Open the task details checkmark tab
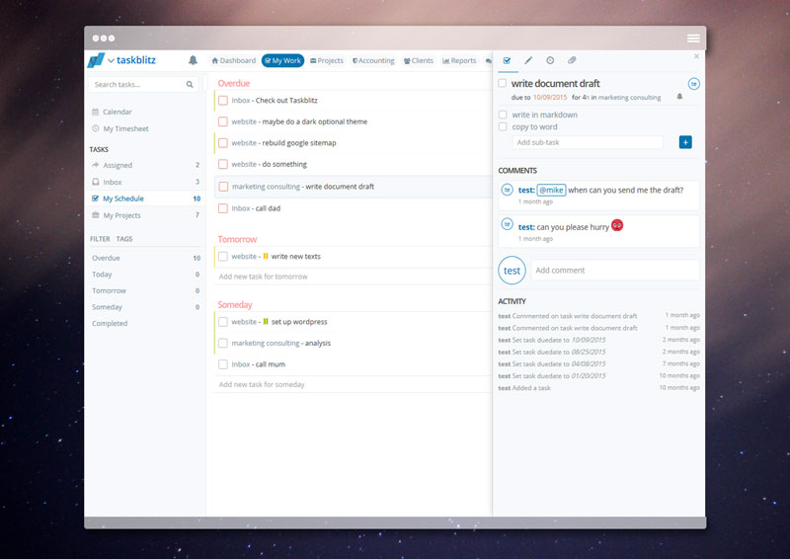 point(507,60)
